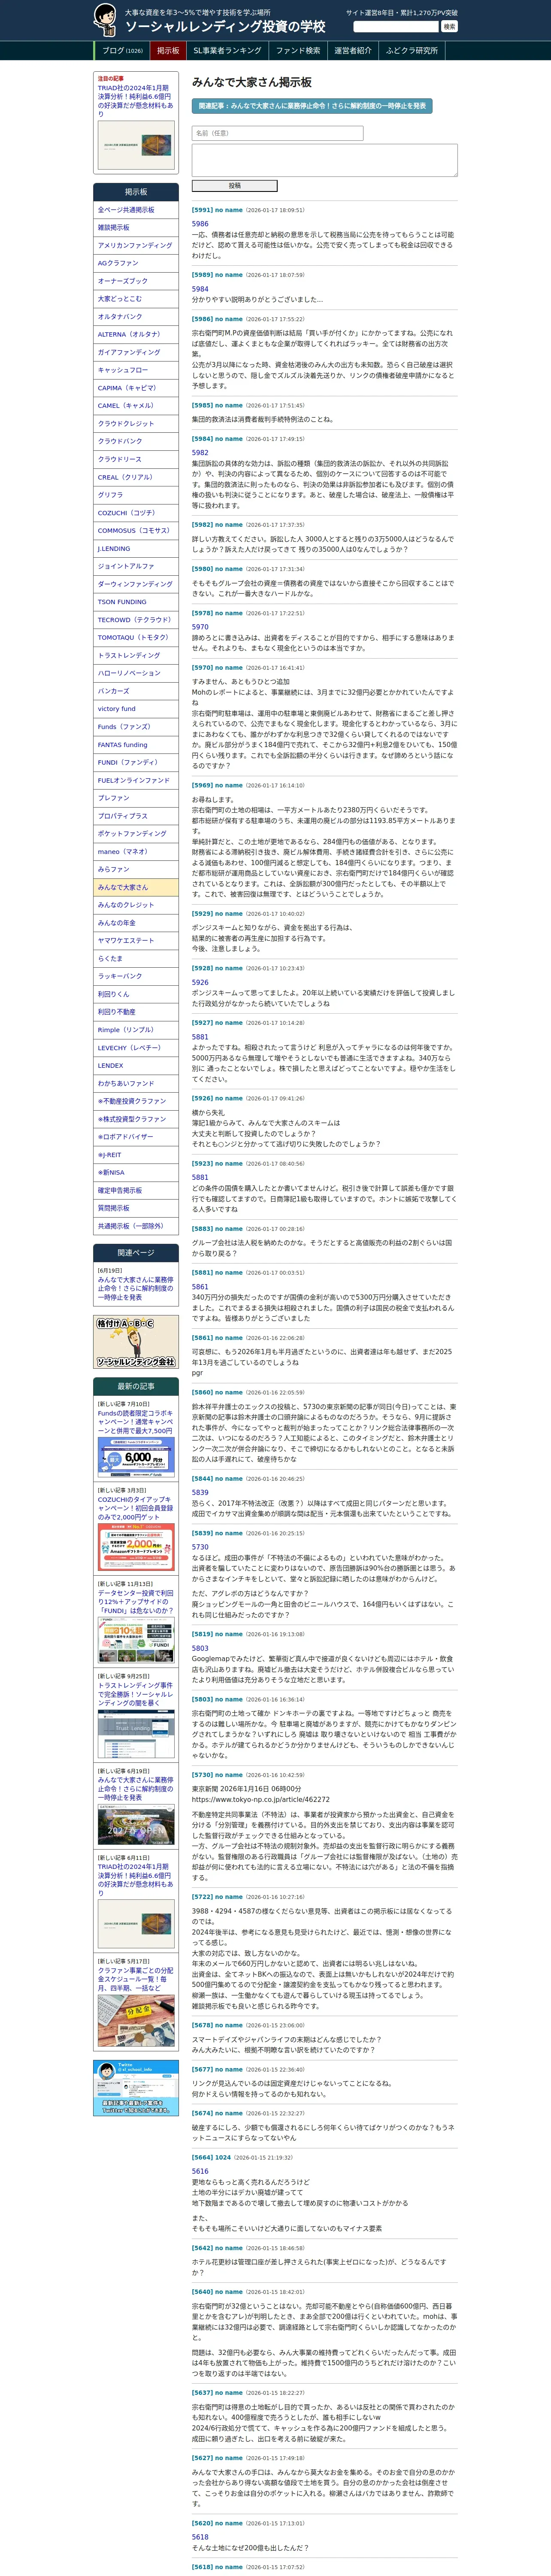Click the Twitter sl_school_info banner
The image size is (551, 2576).
click(136, 2087)
